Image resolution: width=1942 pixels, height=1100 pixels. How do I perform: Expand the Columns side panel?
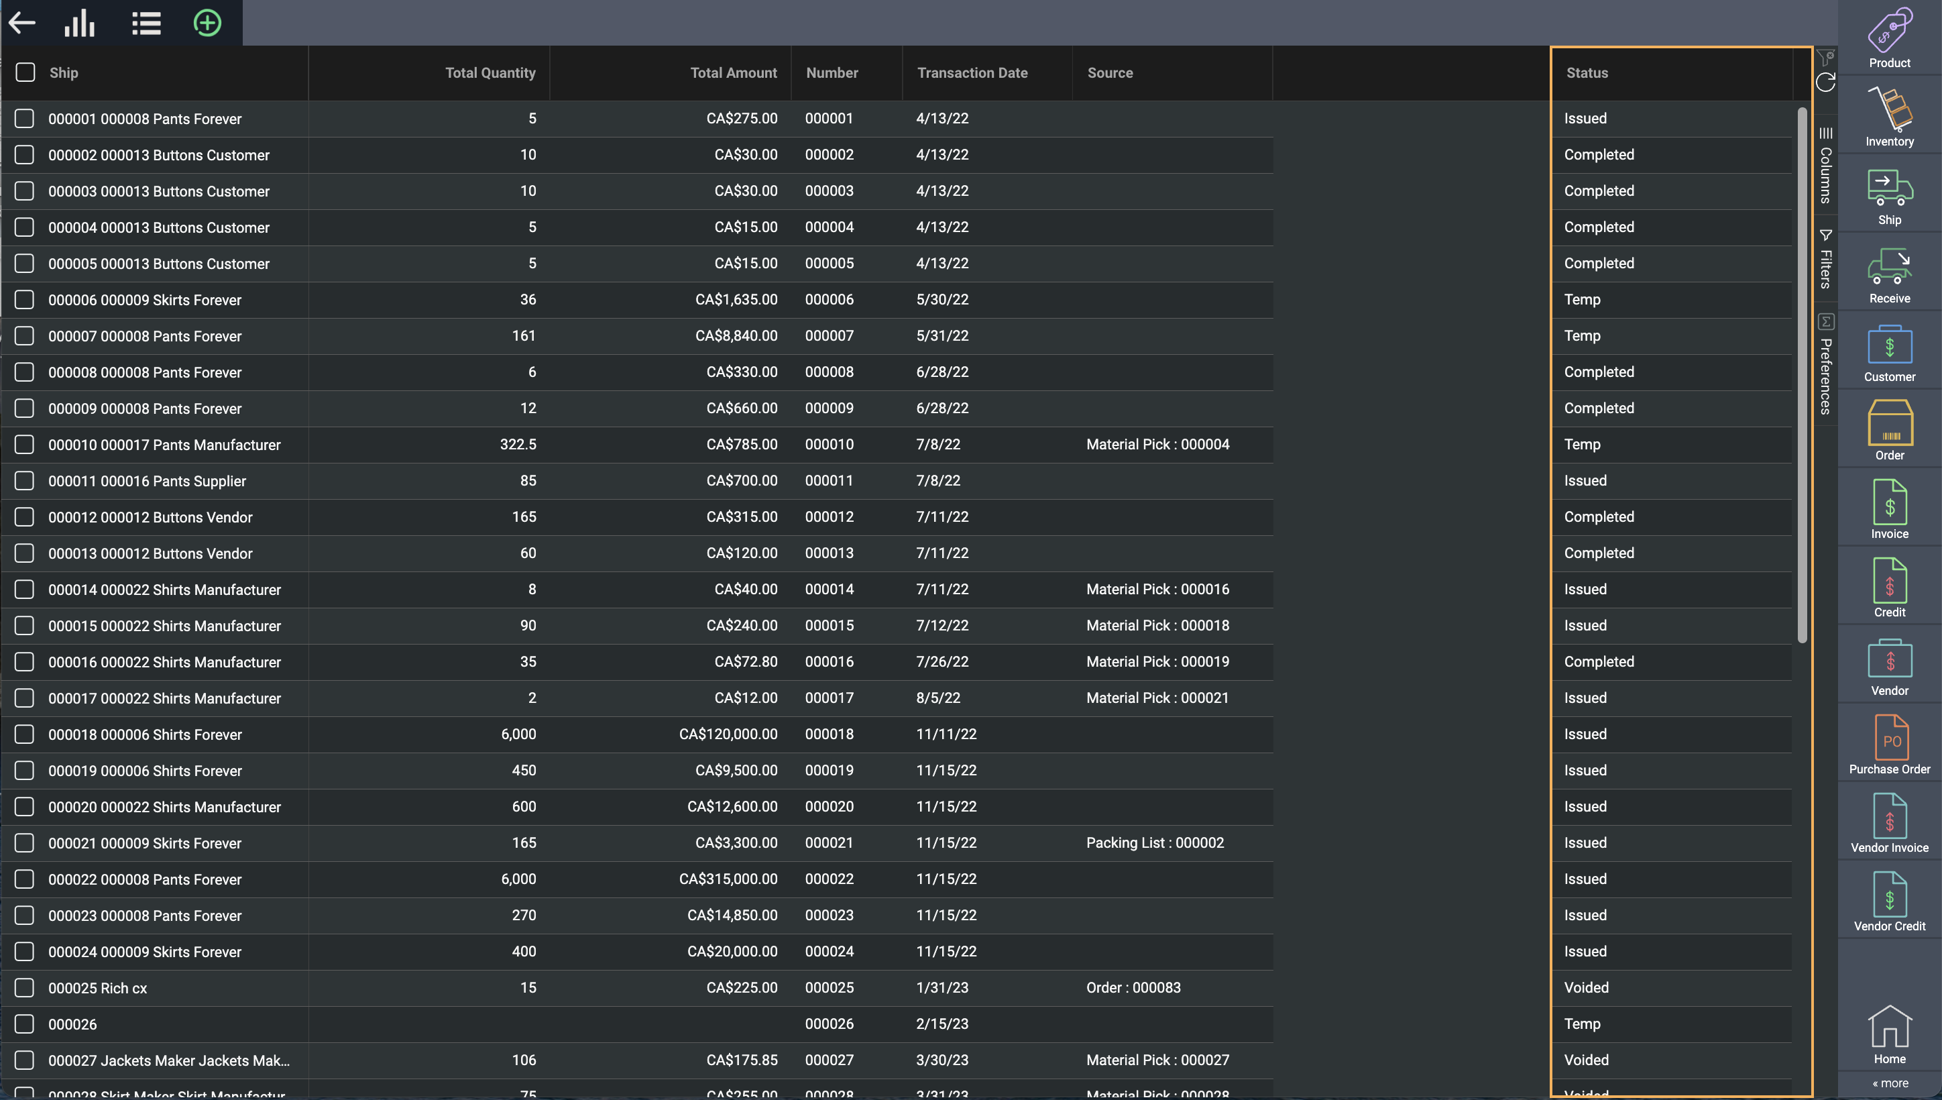1826,166
